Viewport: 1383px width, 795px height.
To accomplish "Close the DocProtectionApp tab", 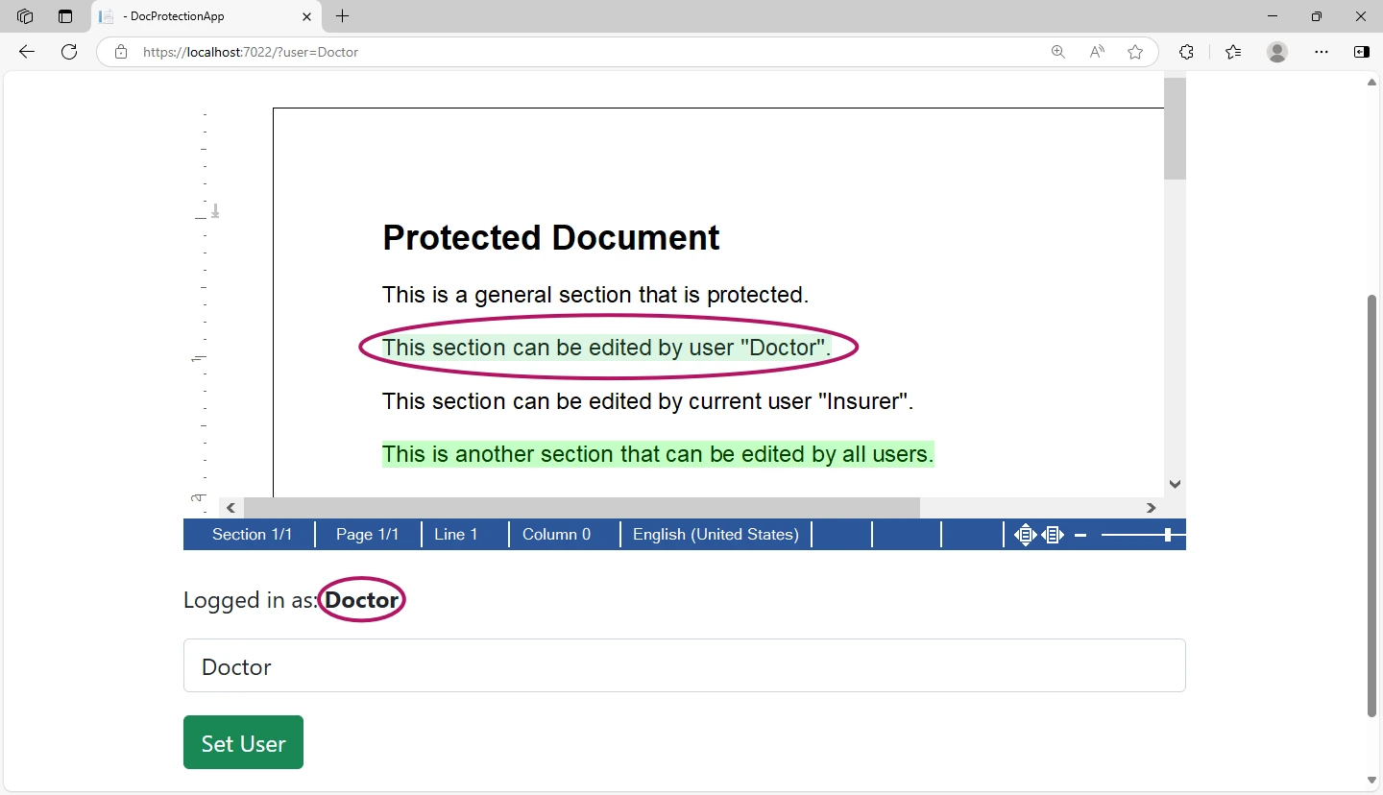I will [x=306, y=16].
